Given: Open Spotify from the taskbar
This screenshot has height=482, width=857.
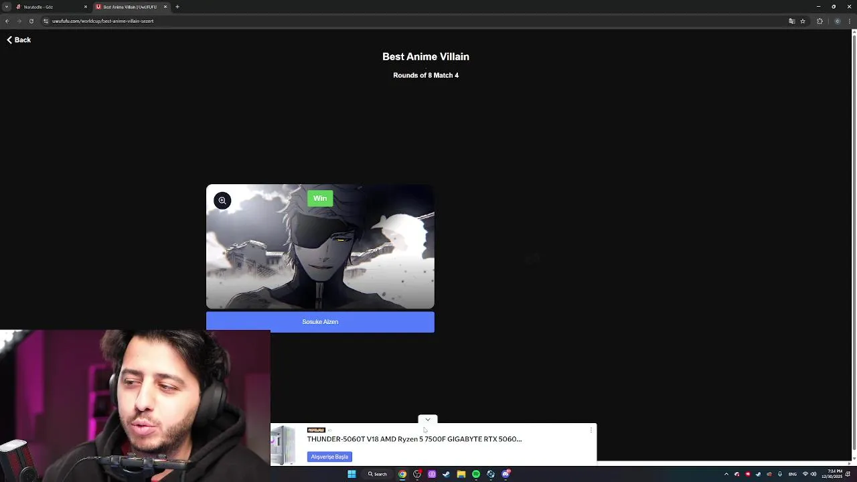Looking at the screenshot, I should tap(476, 474).
